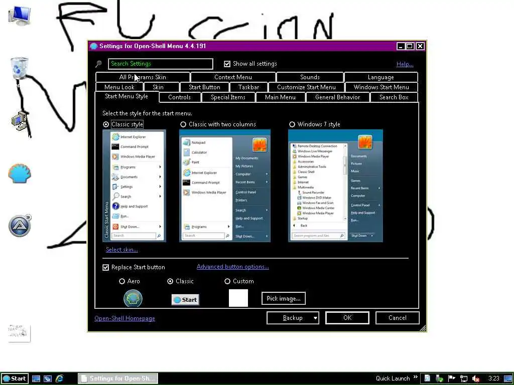Image resolution: width=514 pixels, height=385 pixels.
Task: Open Advanced button options... link
Action: tap(233, 267)
